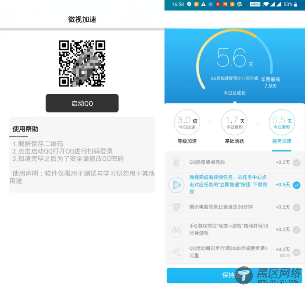
Task: Select the 服务加速 tab
Action: point(282,141)
